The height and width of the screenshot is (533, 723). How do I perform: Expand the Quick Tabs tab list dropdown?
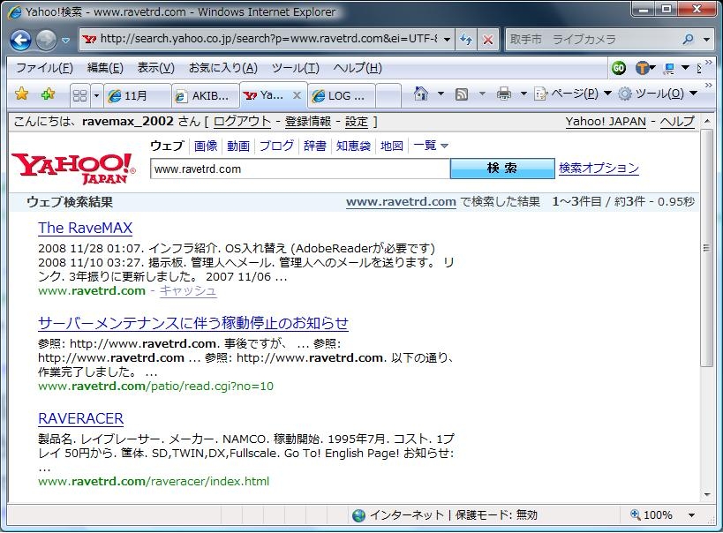pyautogui.click(x=96, y=95)
